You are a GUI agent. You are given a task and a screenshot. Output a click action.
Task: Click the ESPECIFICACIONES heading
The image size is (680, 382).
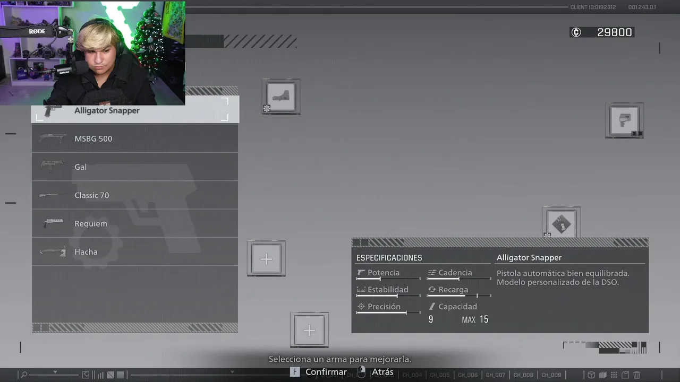tap(389, 258)
